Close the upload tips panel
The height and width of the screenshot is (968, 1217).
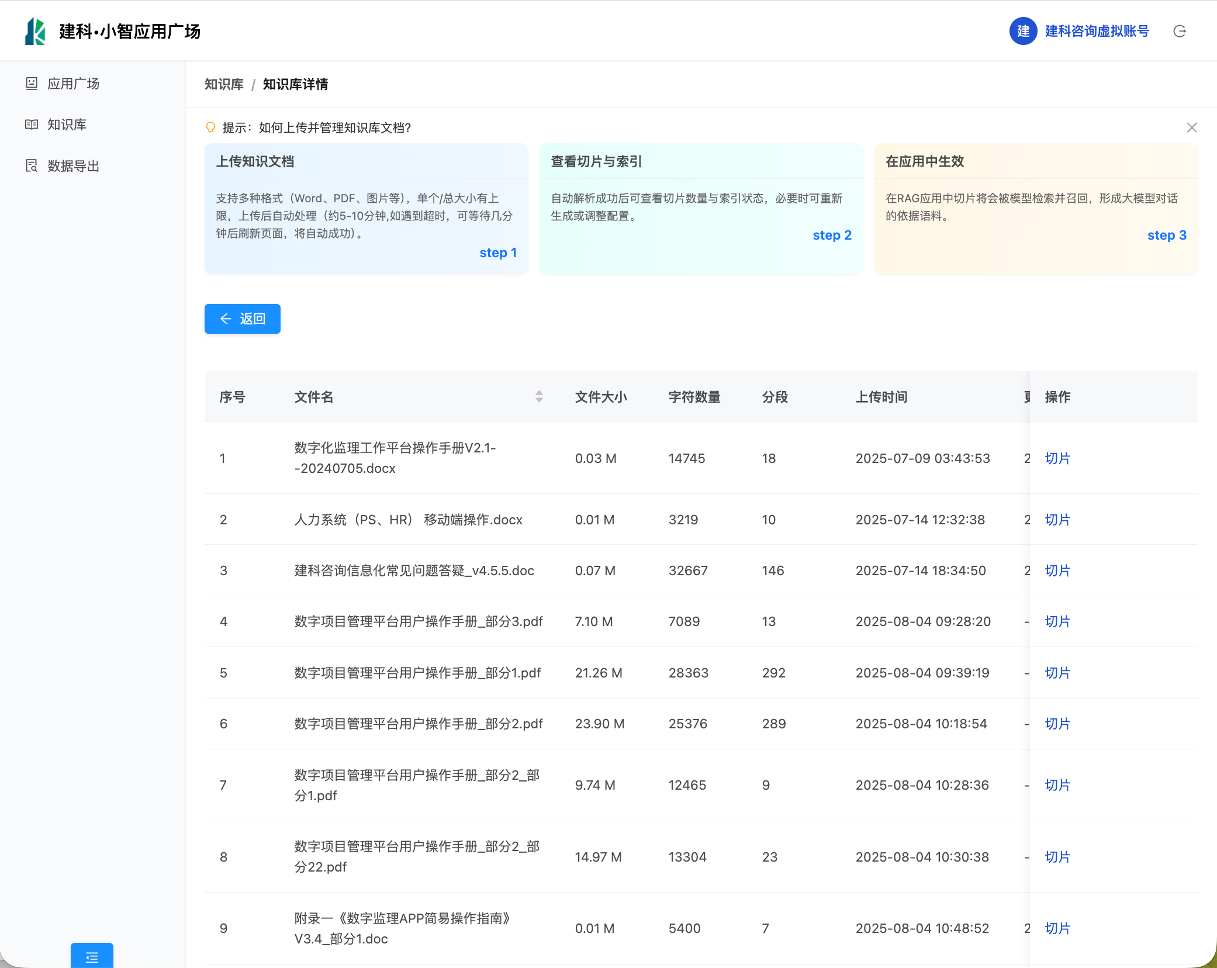click(x=1191, y=127)
